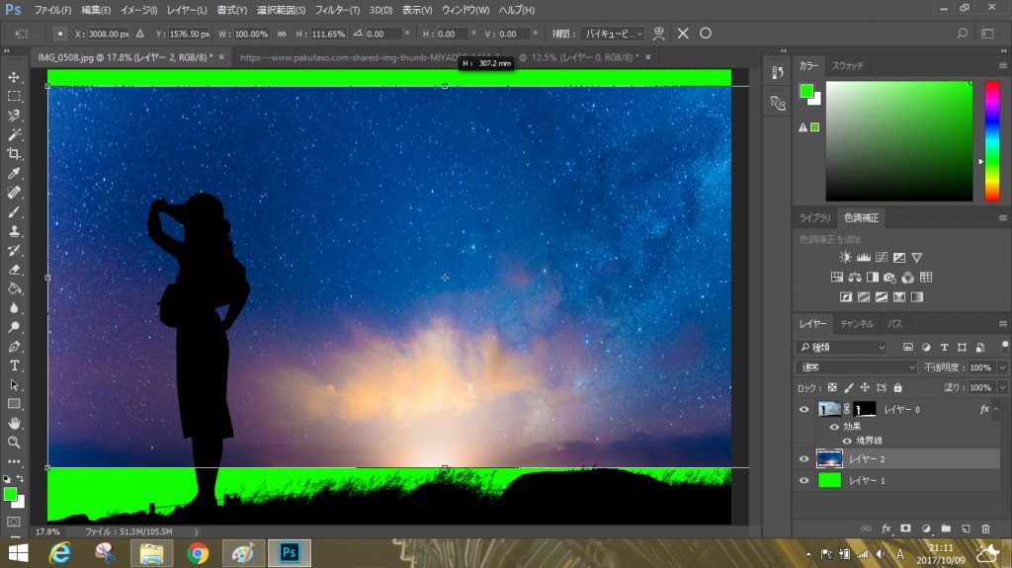Click the green foreground color swatch in toolbar
The width and height of the screenshot is (1012, 568).
pos(10,494)
